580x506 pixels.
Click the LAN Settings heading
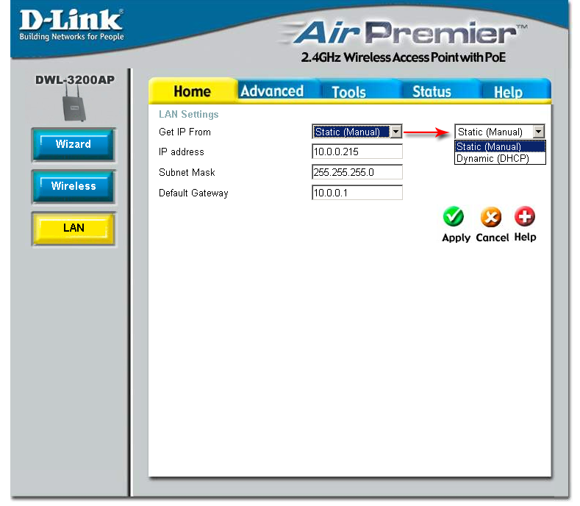click(x=189, y=115)
